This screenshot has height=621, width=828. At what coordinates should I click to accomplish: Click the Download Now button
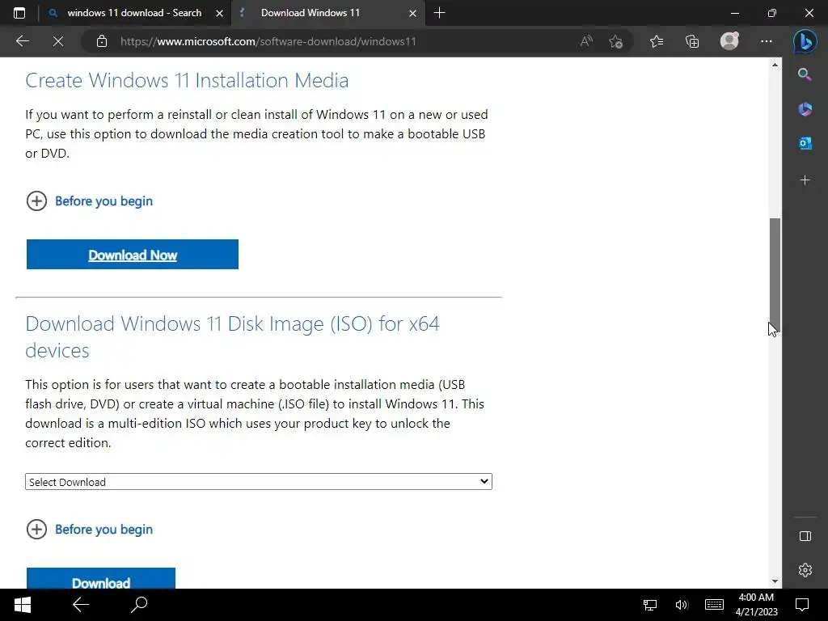(x=132, y=255)
